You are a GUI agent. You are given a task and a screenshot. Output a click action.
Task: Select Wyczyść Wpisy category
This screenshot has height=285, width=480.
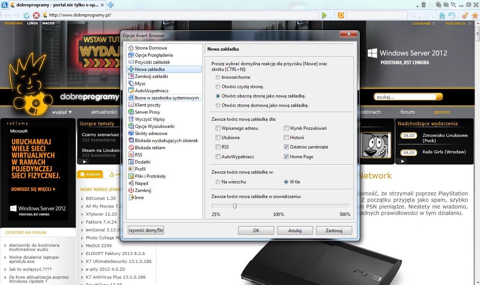pos(150,119)
